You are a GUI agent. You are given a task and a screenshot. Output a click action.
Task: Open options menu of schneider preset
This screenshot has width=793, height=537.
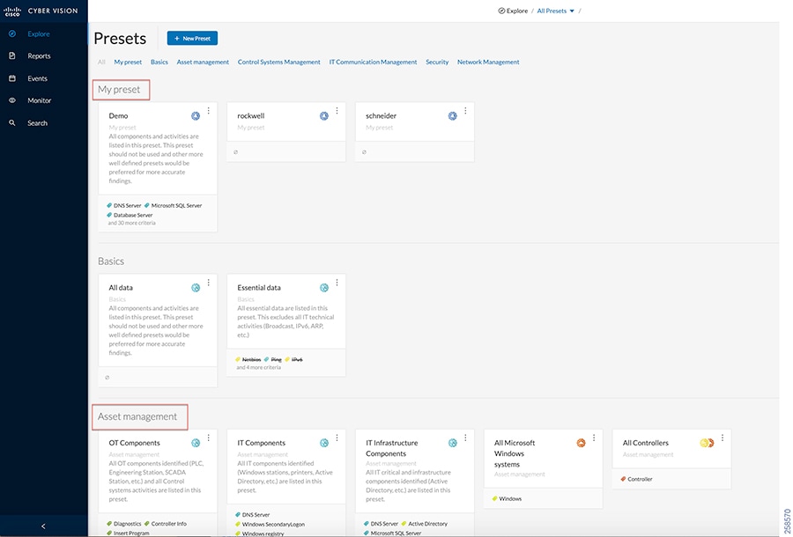[x=465, y=111]
